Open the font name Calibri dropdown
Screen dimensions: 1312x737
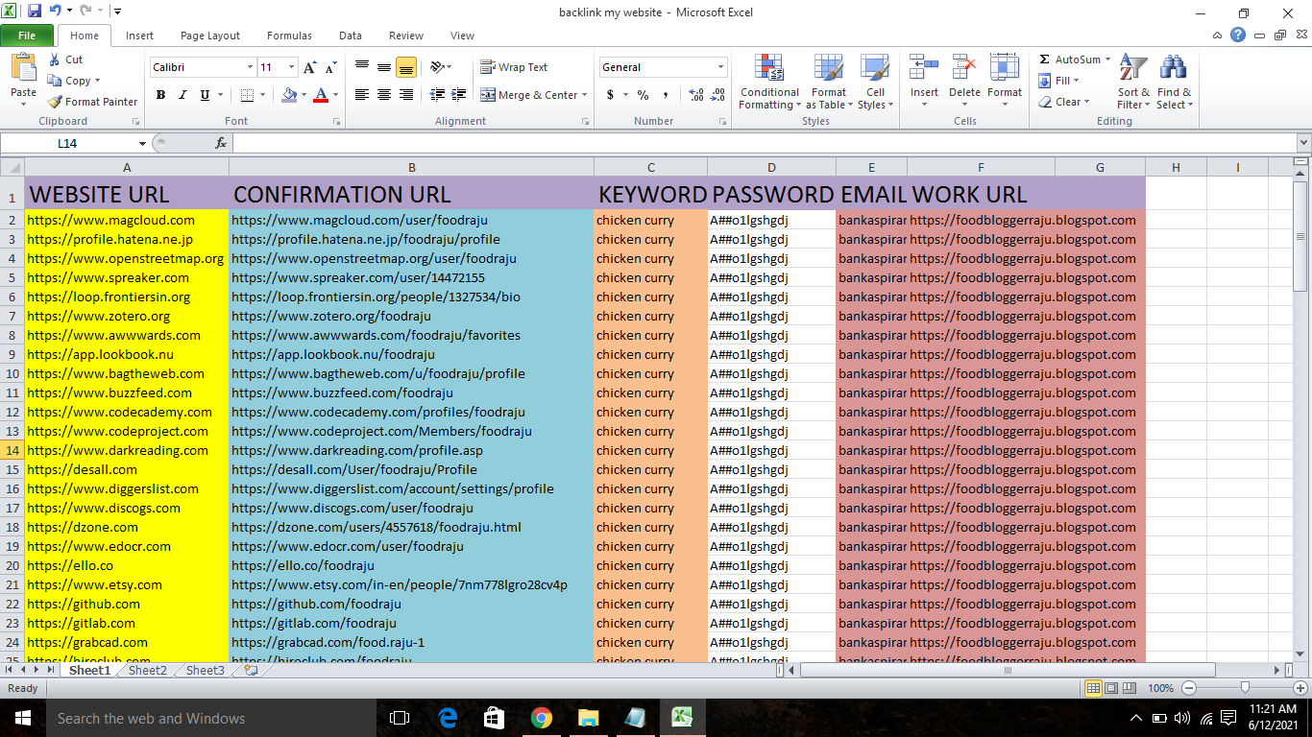tap(250, 67)
